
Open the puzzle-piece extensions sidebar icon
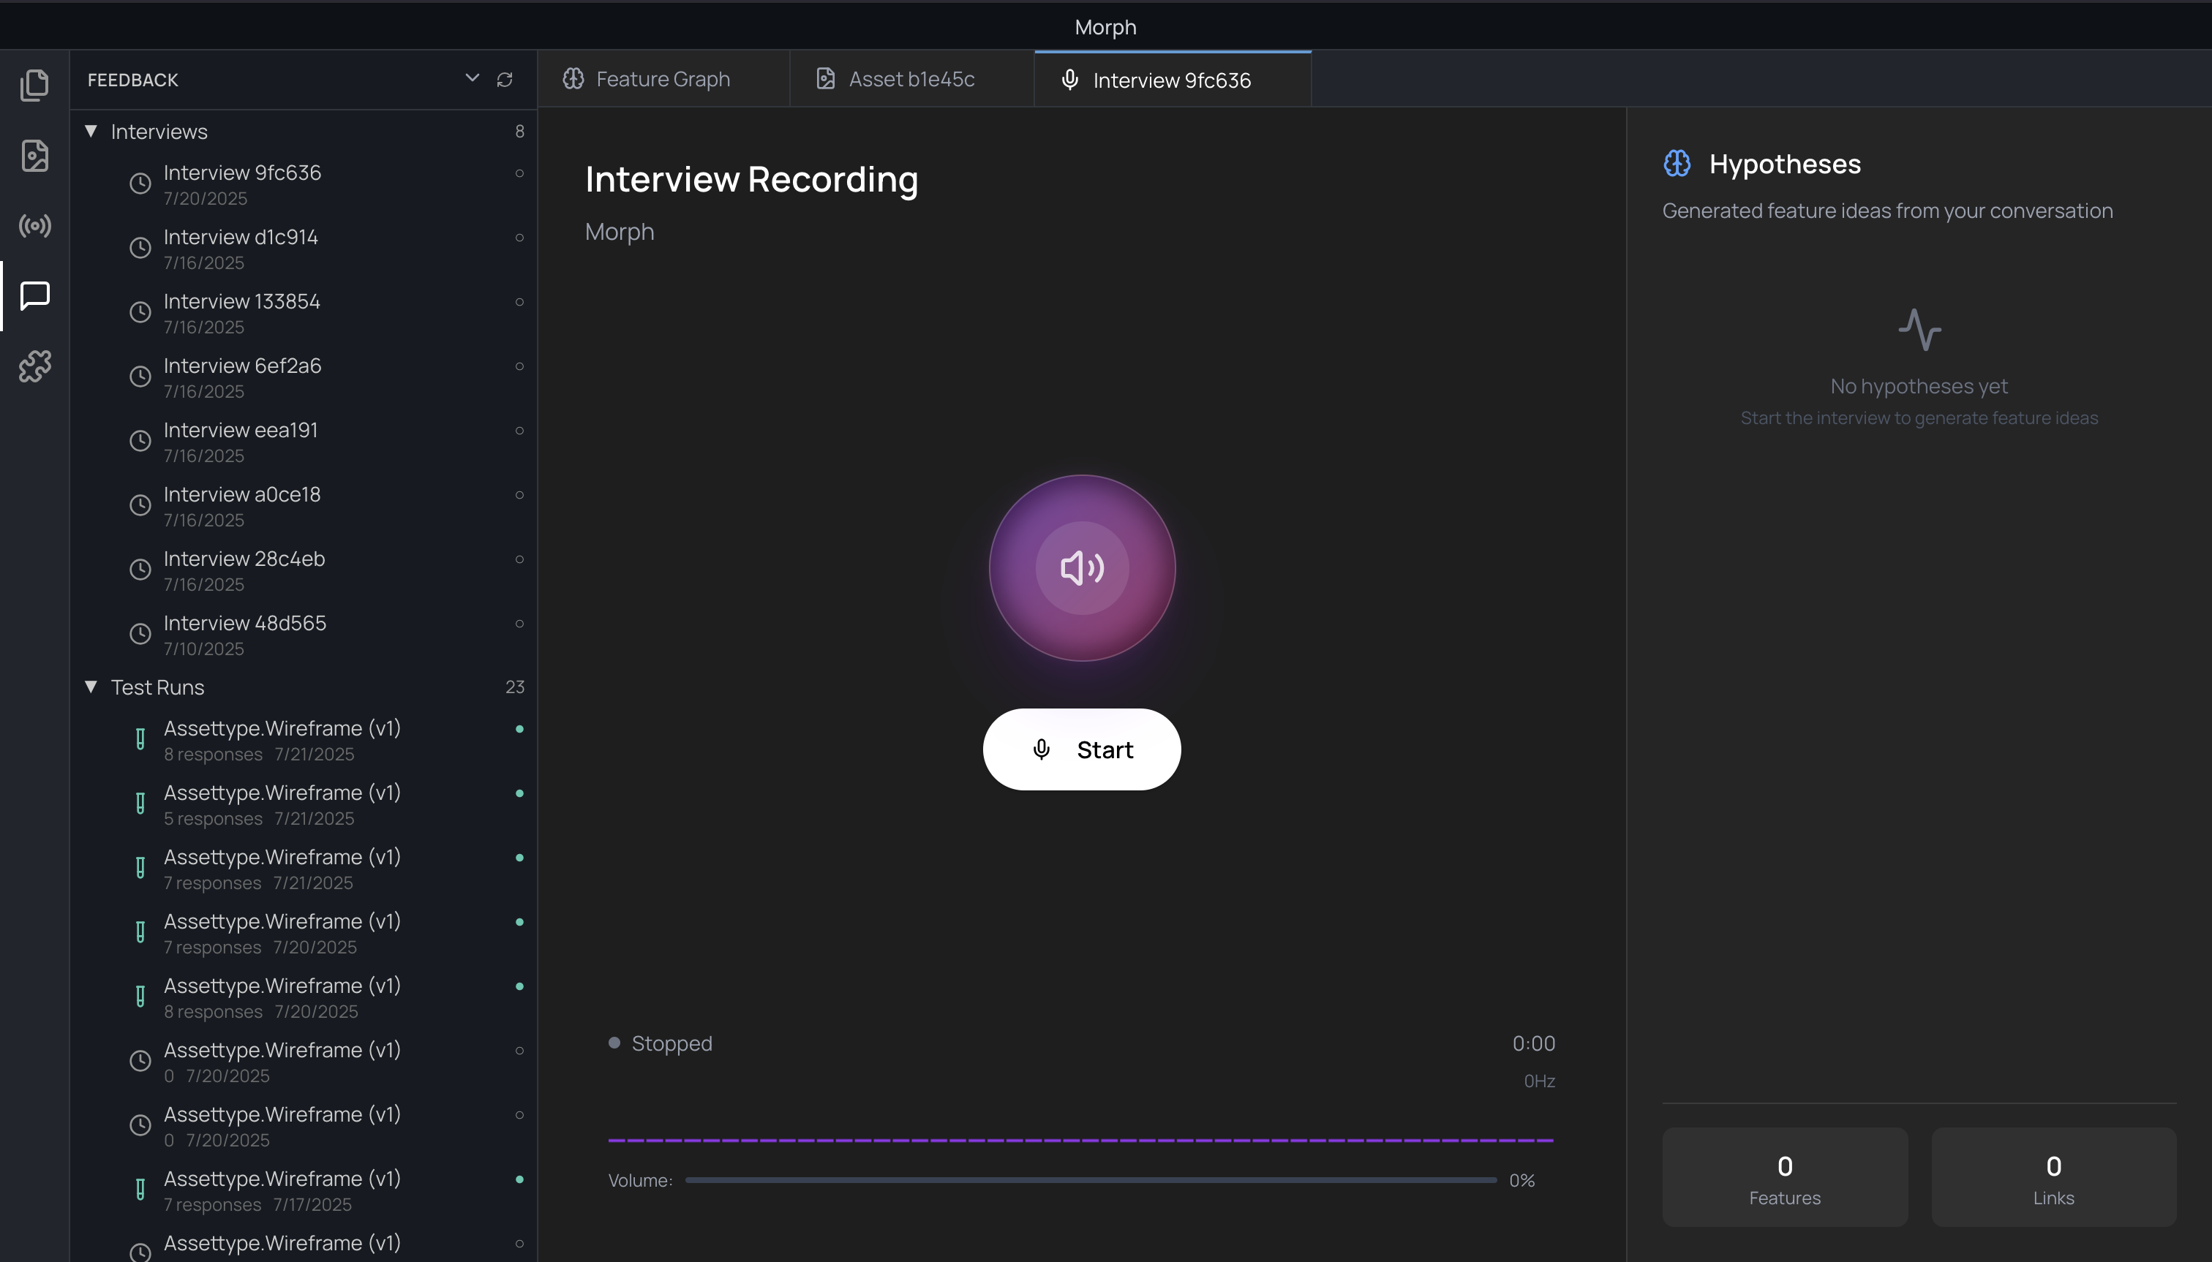coord(34,366)
